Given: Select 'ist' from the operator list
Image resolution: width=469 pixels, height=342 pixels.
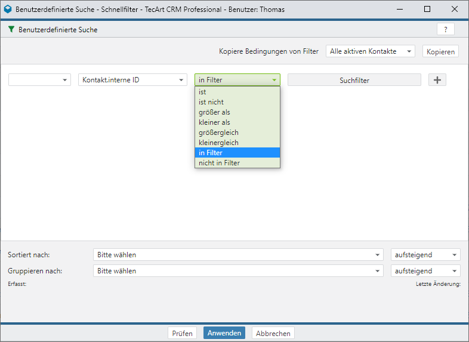Looking at the screenshot, I should click(x=237, y=92).
